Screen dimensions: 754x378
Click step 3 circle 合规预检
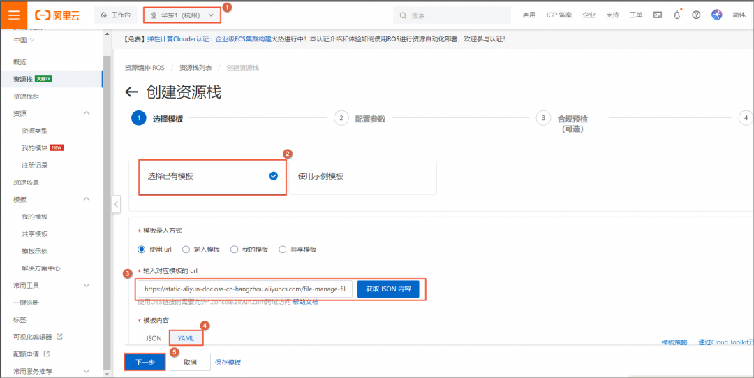click(543, 119)
